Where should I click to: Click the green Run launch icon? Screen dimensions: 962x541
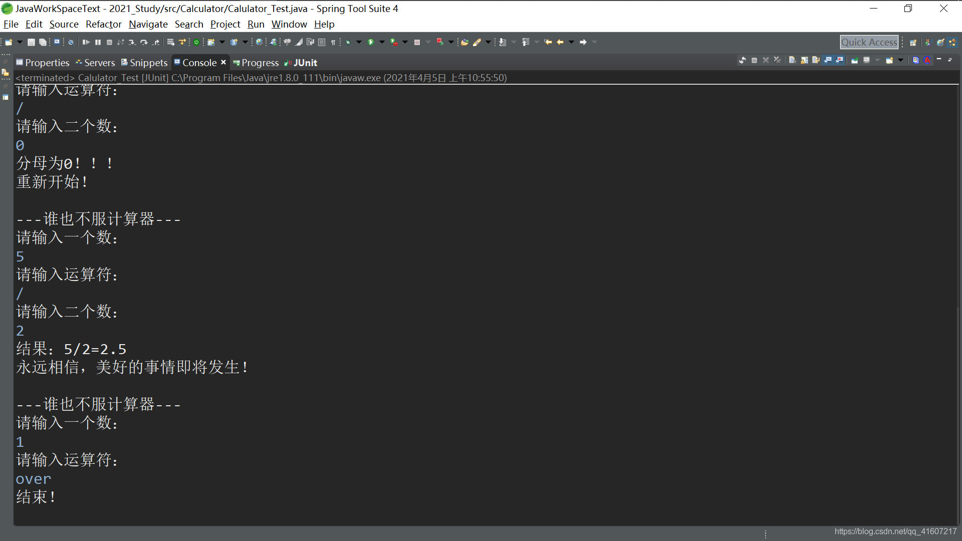pos(370,42)
